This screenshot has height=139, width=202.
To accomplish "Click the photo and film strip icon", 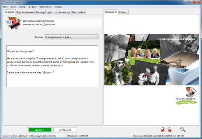I will [x=13, y=23].
